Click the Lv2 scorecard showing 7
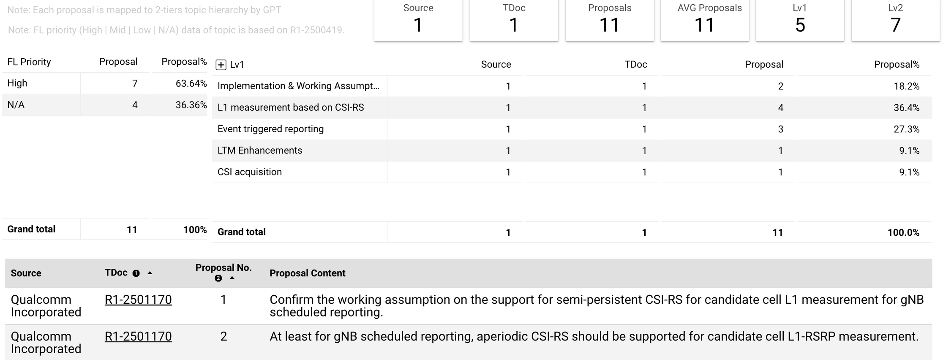This screenshot has height=360, width=943. click(x=895, y=19)
